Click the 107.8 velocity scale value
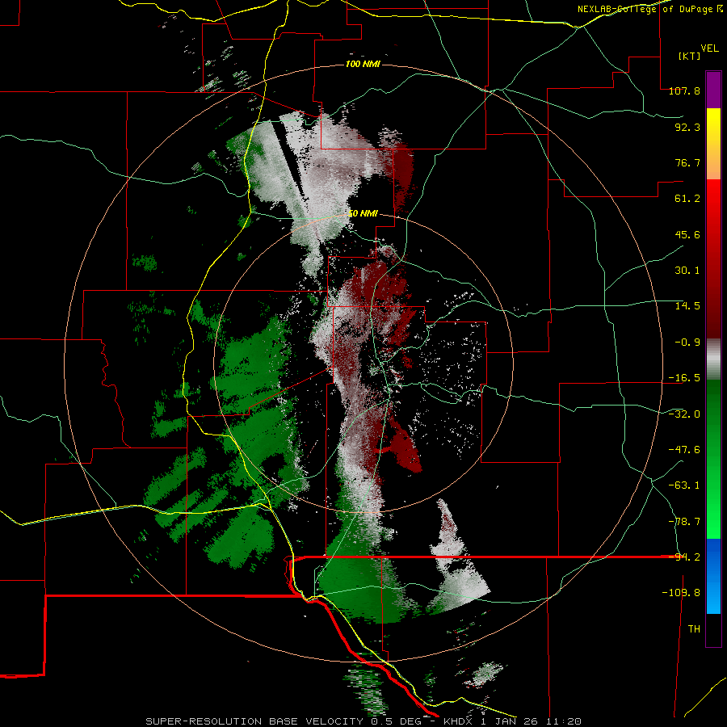 pos(684,90)
